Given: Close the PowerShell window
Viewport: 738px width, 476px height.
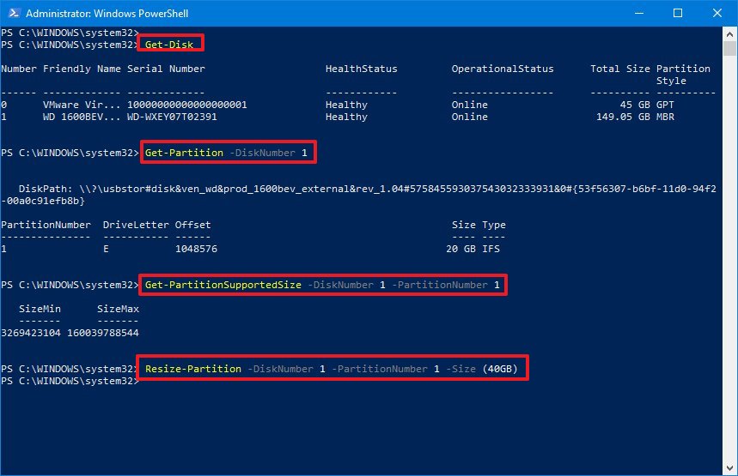Looking at the screenshot, I should tap(717, 13).
